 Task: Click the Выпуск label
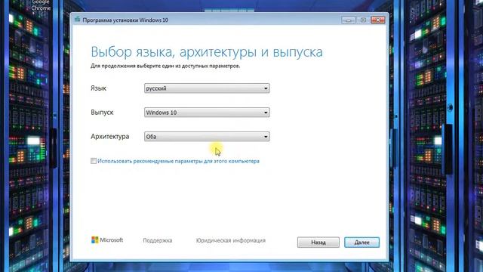pyautogui.click(x=102, y=113)
